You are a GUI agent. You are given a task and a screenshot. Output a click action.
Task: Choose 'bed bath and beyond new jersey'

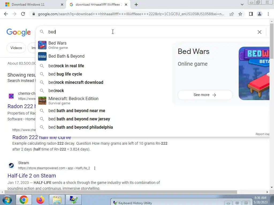click(79, 119)
